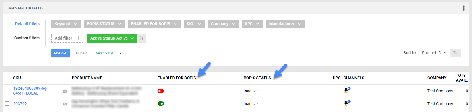
Task: Open the Manufacturer filter dropdown
Action: (x=285, y=24)
